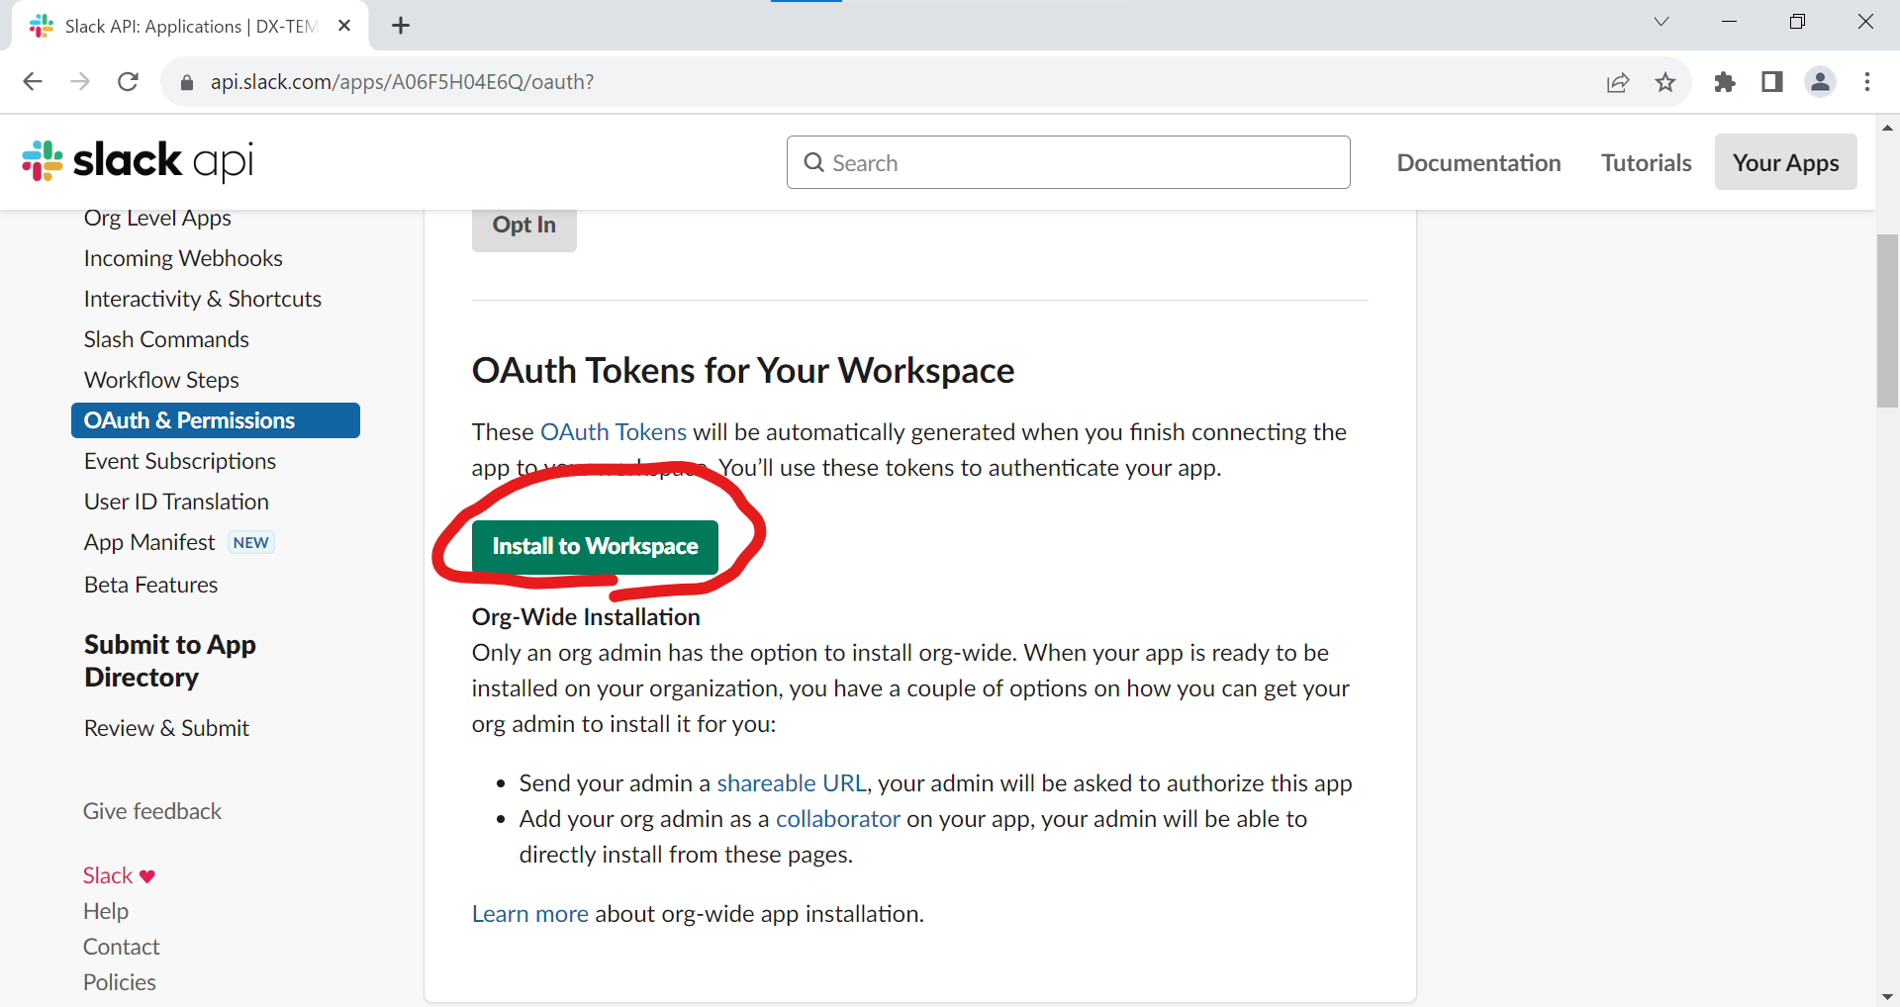Expand the tab search chevron
This screenshot has width=1900, height=1007.
click(1662, 22)
